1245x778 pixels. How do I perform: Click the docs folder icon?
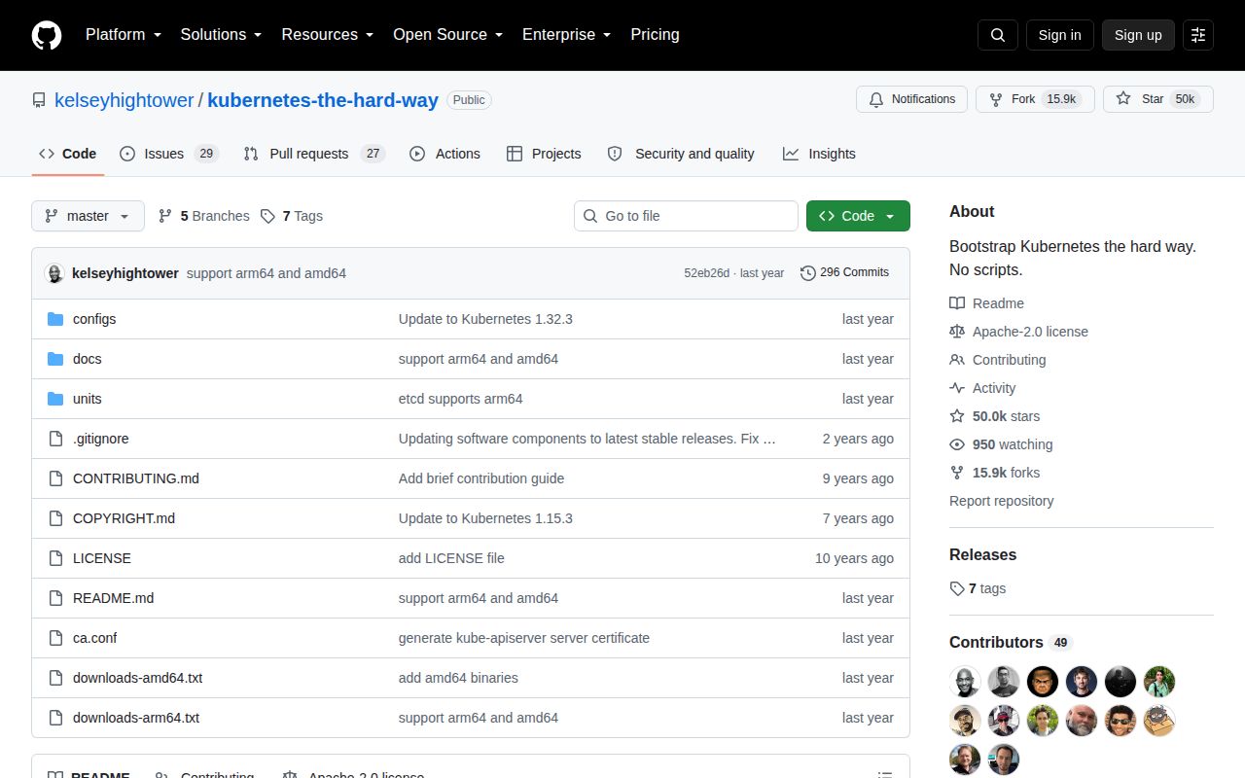click(x=55, y=359)
